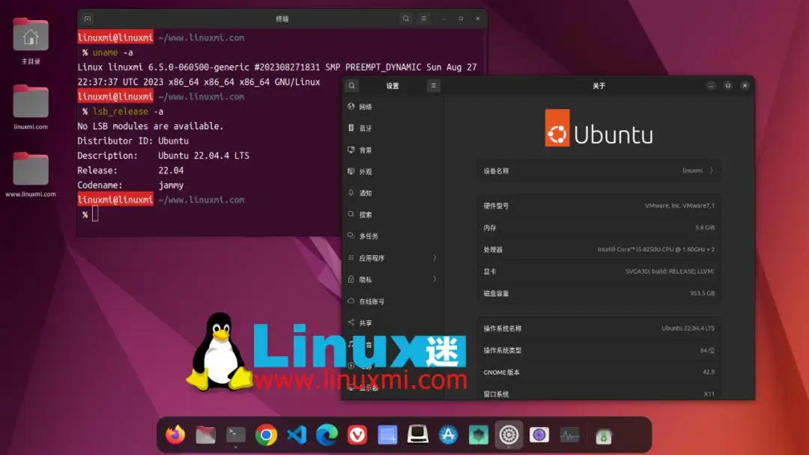Launch System Monitor from the dock
Viewport: 809px width, 455px height.
569,436
